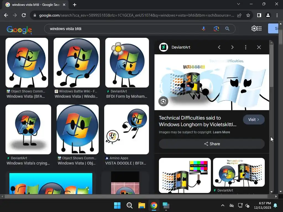Click the page's horizontal scrollbar

tap(136, 197)
